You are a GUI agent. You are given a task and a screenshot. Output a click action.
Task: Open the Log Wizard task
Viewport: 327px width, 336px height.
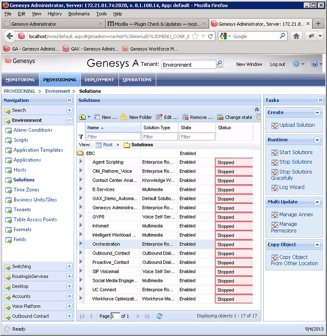click(x=291, y=187)
